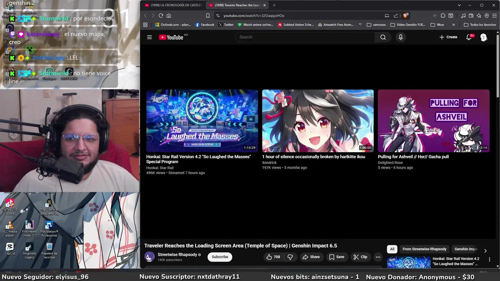Dislike the video with the thumbs-down
The height and width of the screenshot is (281, 500).
coord(290,257)
